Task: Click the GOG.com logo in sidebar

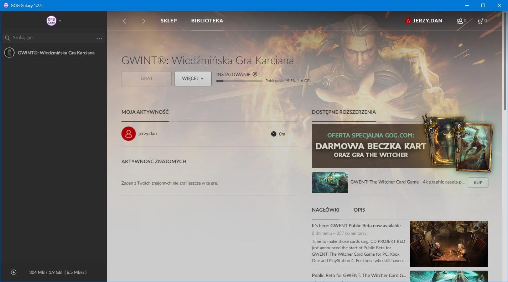Action: click(51, 21)
